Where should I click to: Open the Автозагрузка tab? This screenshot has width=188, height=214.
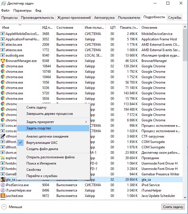(x=104, y=18)
